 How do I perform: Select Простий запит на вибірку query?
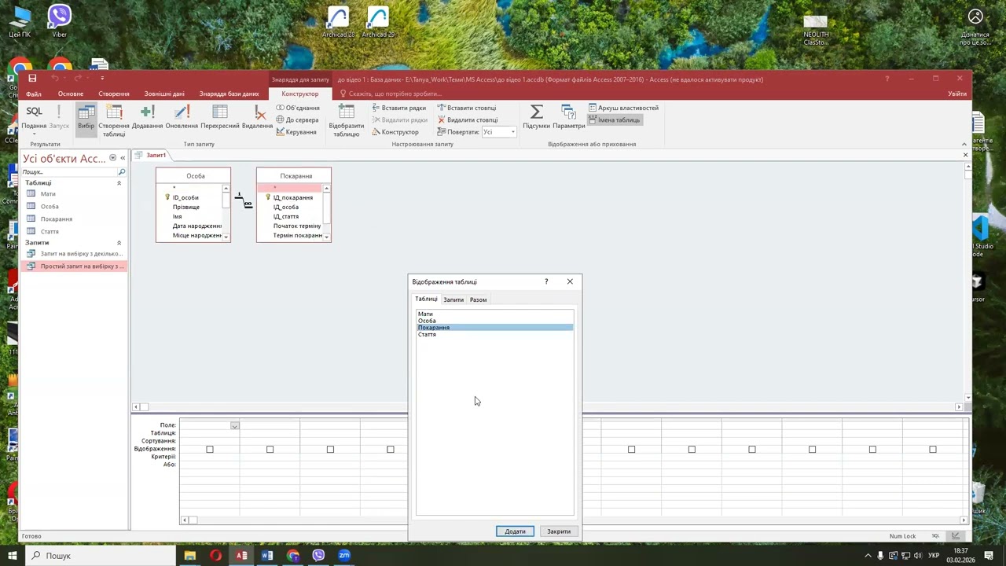(75, 266)
